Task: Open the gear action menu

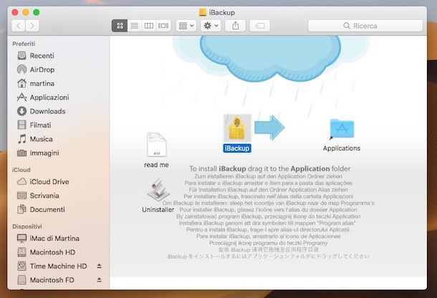Action: point(211,26)
